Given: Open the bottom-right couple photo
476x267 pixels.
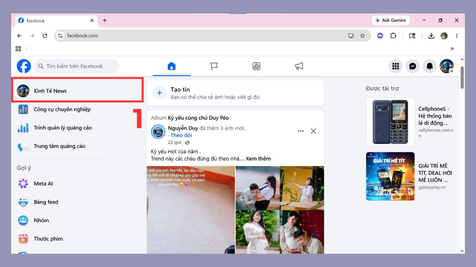Looking at the screenshot, I should [x=302, y=232].
